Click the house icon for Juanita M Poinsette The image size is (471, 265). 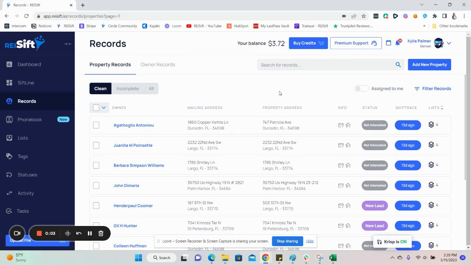point(348,145)
